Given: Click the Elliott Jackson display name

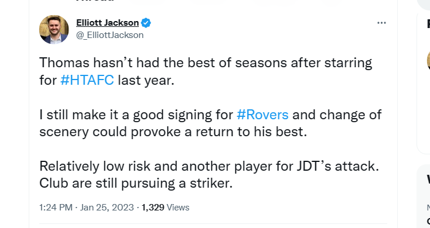Looking at the screenshot, I should pos(108,23).
